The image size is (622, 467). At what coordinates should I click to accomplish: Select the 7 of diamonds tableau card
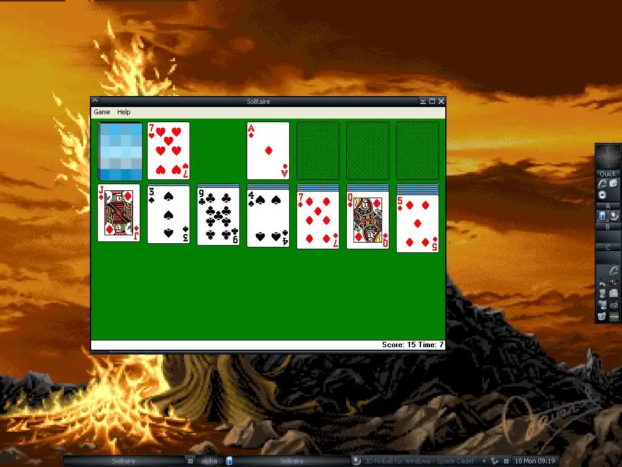tap(318, 220)
